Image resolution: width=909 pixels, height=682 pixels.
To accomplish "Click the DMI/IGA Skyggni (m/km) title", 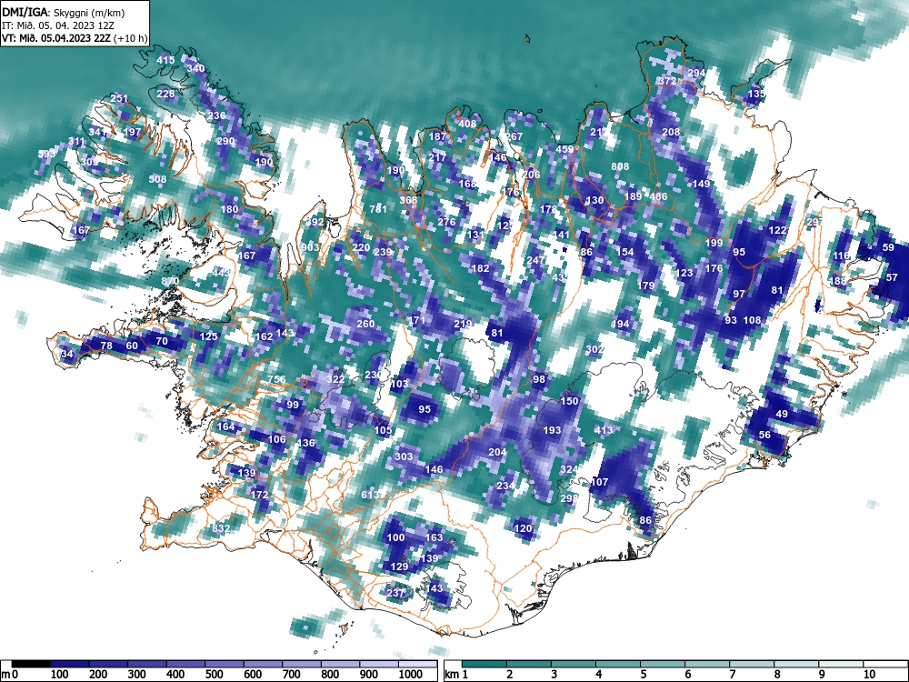I will click(64, 12).
